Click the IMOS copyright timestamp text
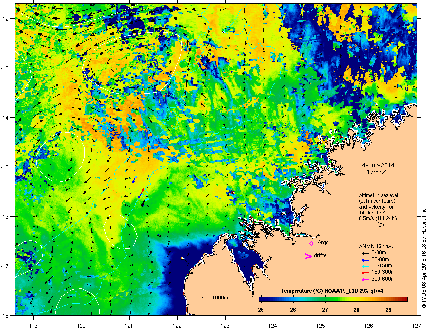 click(424, 258)
